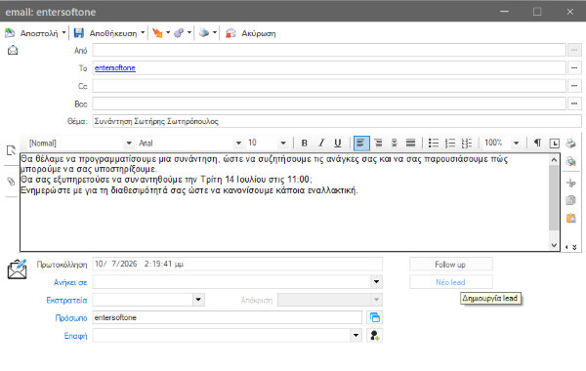586x371 pixels.
Task: Click the cut scissors icon
Action: tap(571, 183)
